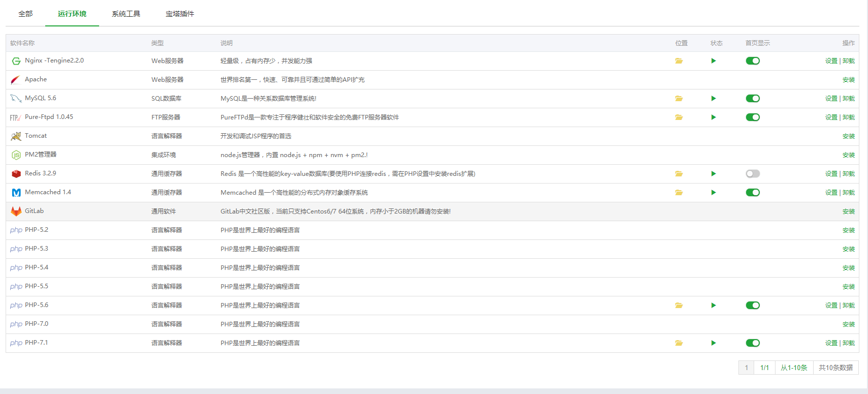Open the Pure-Ftpd folder location icon
This screenshot has height=394, width=868.
pyautogui.click(x=679, y=117)
